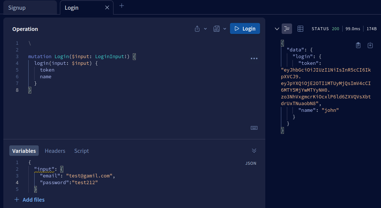This screenshot has height=208, width=381.
Task: Switch response to formatted JSON view
Action: tap(287, 29)
